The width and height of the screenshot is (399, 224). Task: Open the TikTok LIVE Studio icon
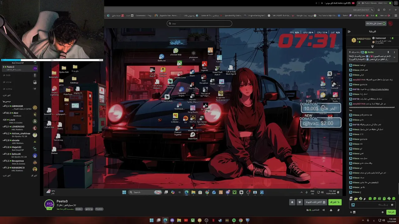coord(335,97)
